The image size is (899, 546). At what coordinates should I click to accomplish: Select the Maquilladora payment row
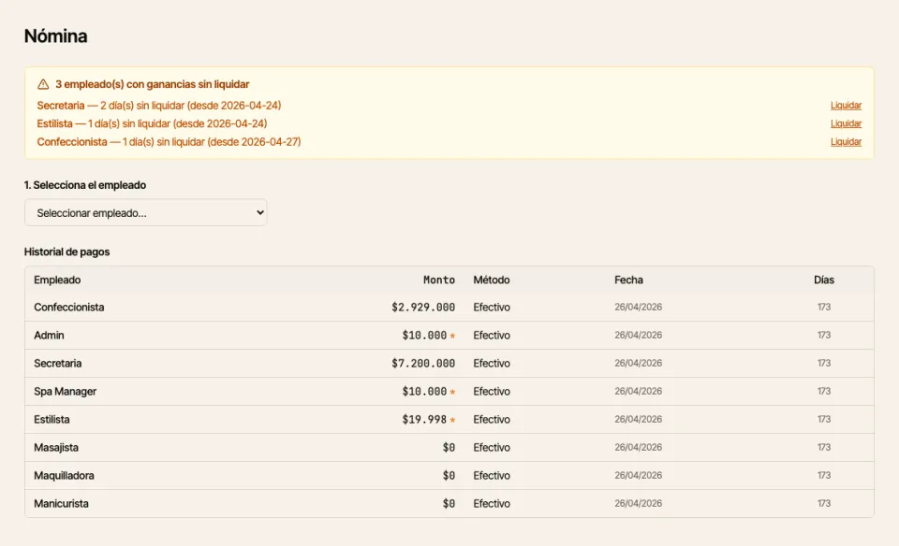[449, 476]
